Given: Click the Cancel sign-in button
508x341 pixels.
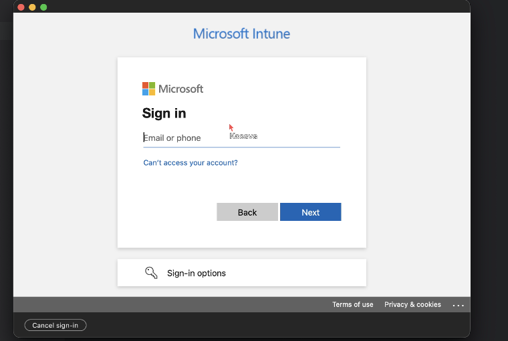Looking at the screenshot, I should coord(55,325).
